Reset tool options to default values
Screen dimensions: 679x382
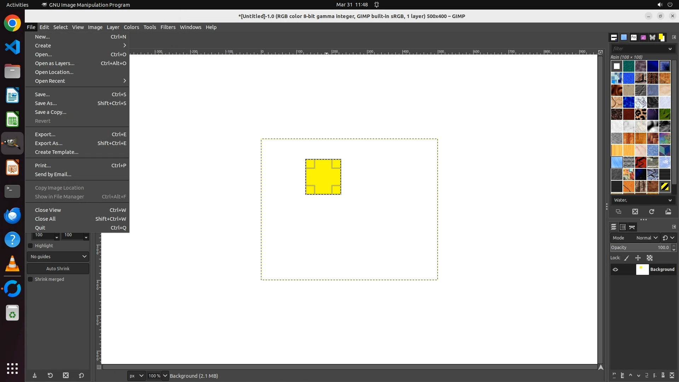(x=81, y=375)
